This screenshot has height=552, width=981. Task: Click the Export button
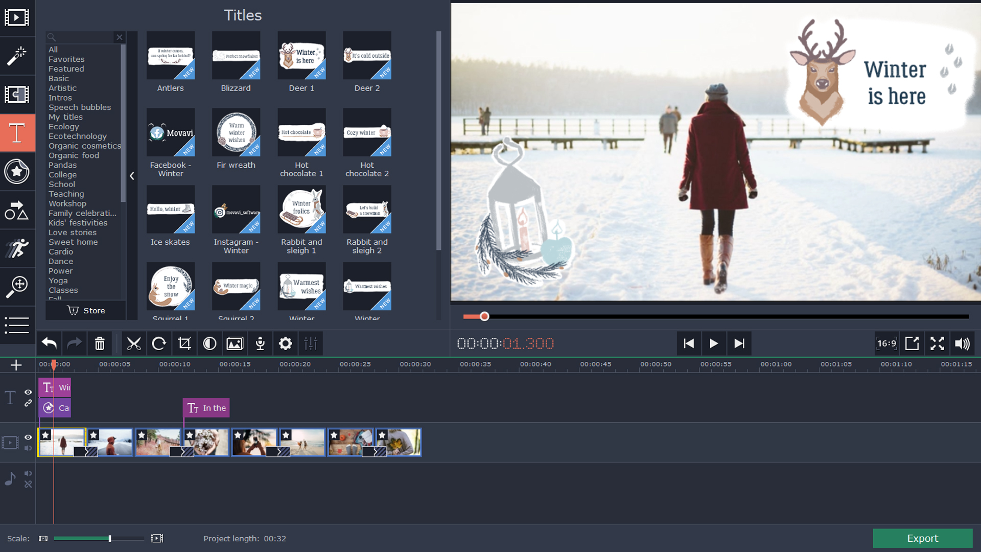922,538
